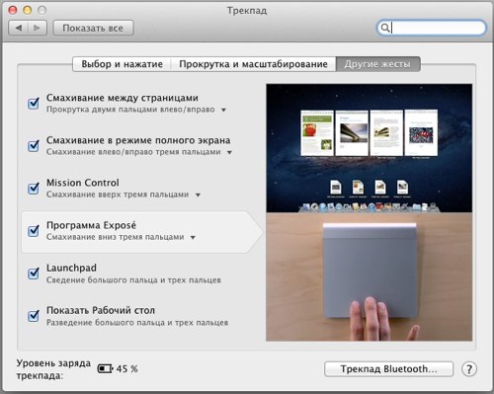Expand dropdown Смахивание вниз тремя пальцами
Viewport: 494px width, 394px height.
coord(193,237)
